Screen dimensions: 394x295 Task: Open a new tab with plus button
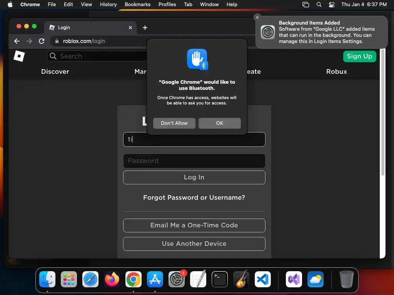tap(145, 28)
